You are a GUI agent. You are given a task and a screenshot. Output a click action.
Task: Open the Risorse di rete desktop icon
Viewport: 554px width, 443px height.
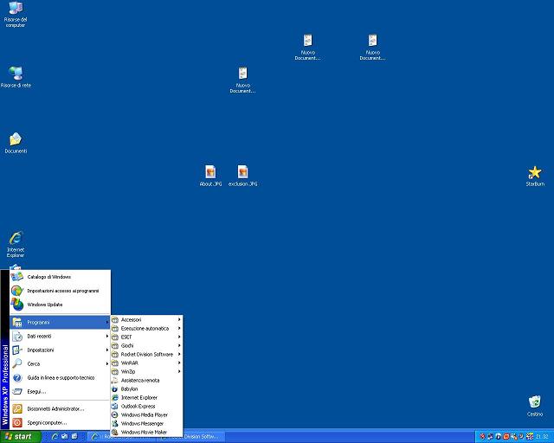(x=16, y=77)
